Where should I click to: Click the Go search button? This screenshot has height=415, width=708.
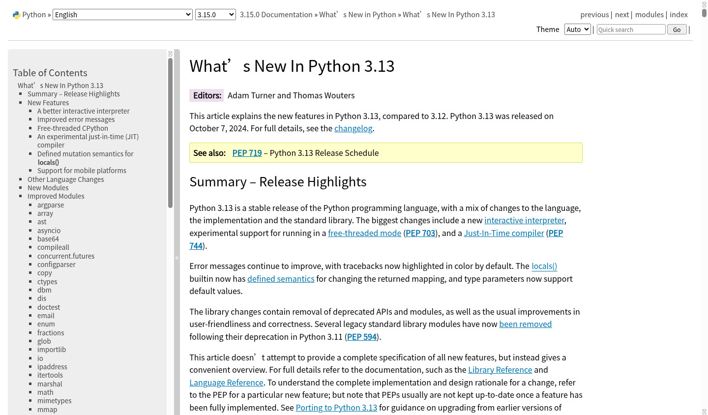pyautogui.click(x=677, y=30)
